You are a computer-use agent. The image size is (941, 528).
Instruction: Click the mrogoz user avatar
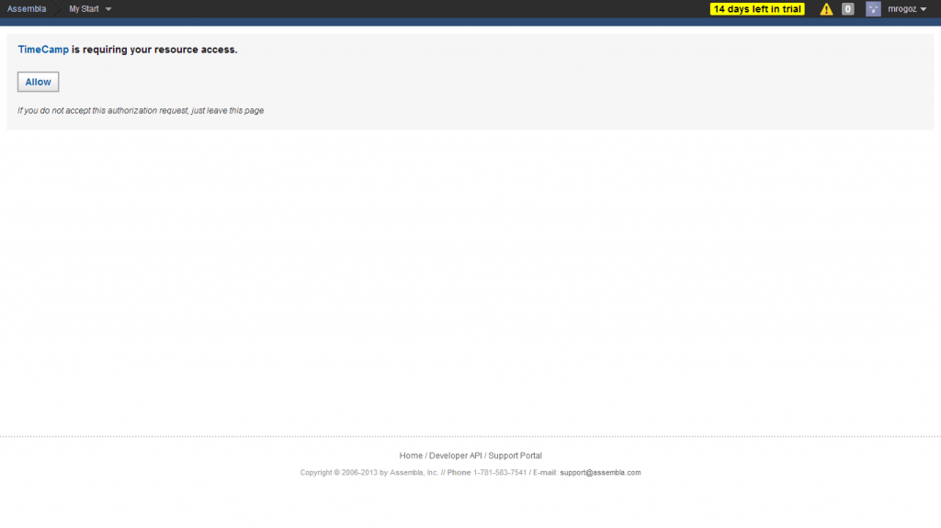point(873,9)
